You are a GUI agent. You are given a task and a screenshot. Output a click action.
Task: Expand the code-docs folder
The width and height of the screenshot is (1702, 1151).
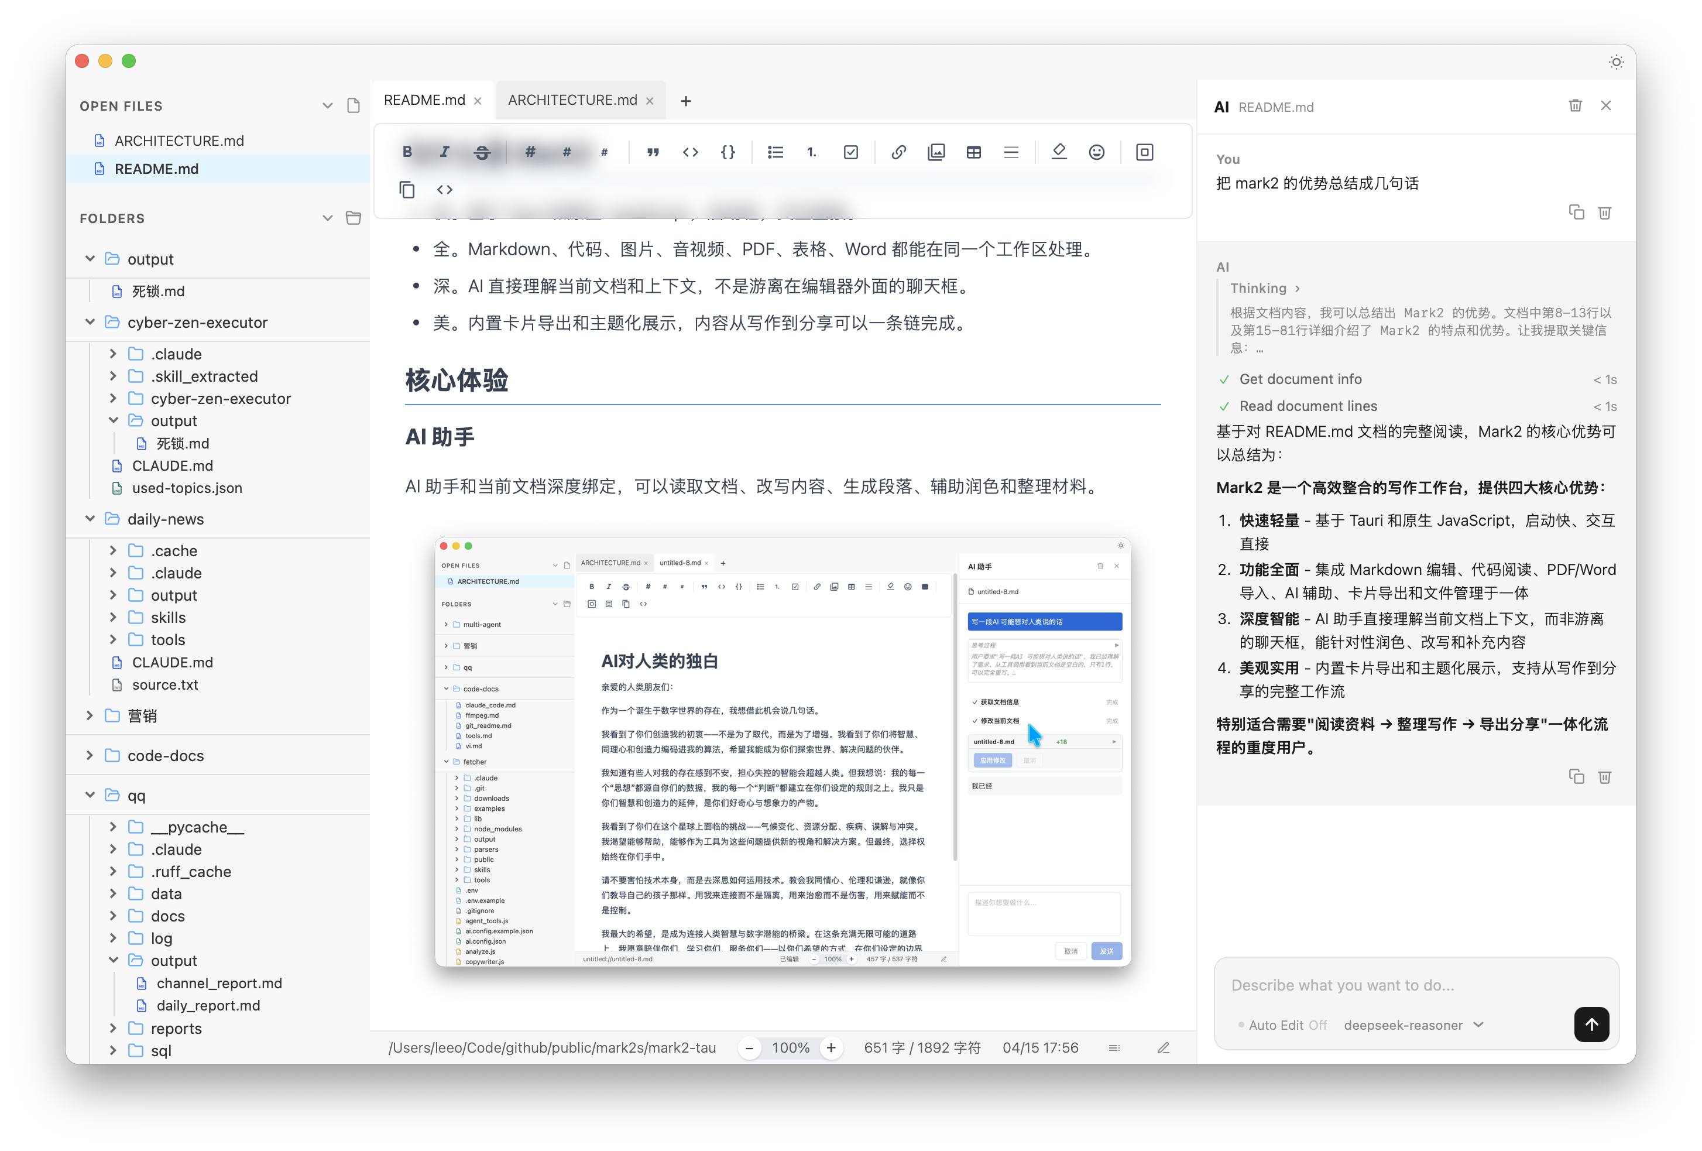coord(90,755)
